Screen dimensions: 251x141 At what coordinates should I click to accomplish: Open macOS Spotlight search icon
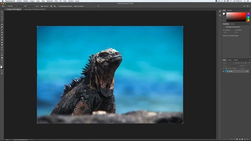click(245, 1)
